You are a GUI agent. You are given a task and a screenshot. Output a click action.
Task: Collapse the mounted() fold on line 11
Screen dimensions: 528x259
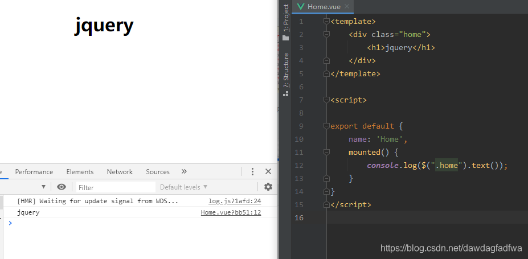coord(326,153)
